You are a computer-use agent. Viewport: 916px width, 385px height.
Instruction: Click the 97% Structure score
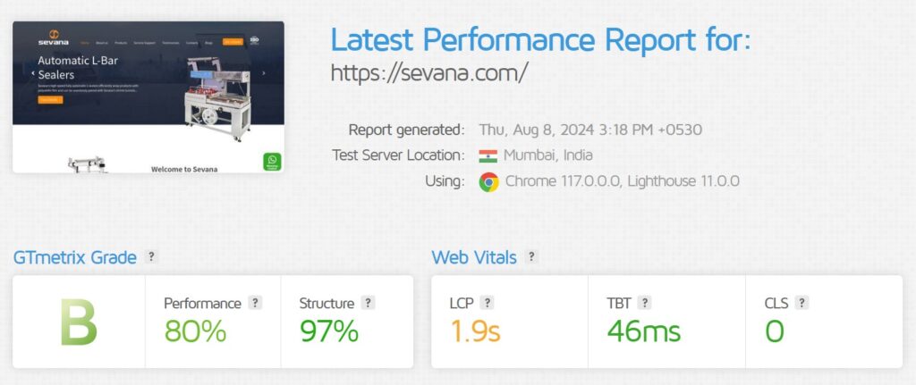pyautogui.click(x=329, y=331)
